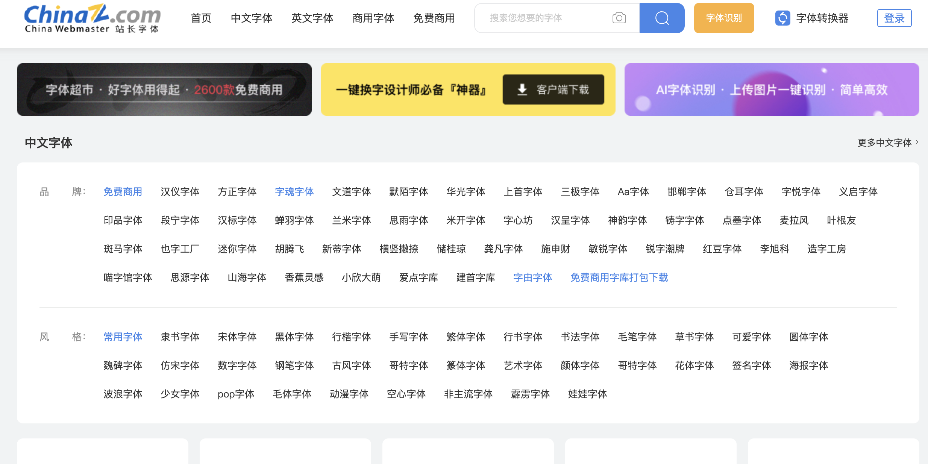Select the 免费商用 brand filter
The image size is (928, 464).
123,192
